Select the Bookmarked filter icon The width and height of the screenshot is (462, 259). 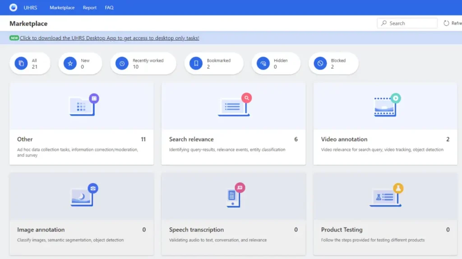click(196, 63)
